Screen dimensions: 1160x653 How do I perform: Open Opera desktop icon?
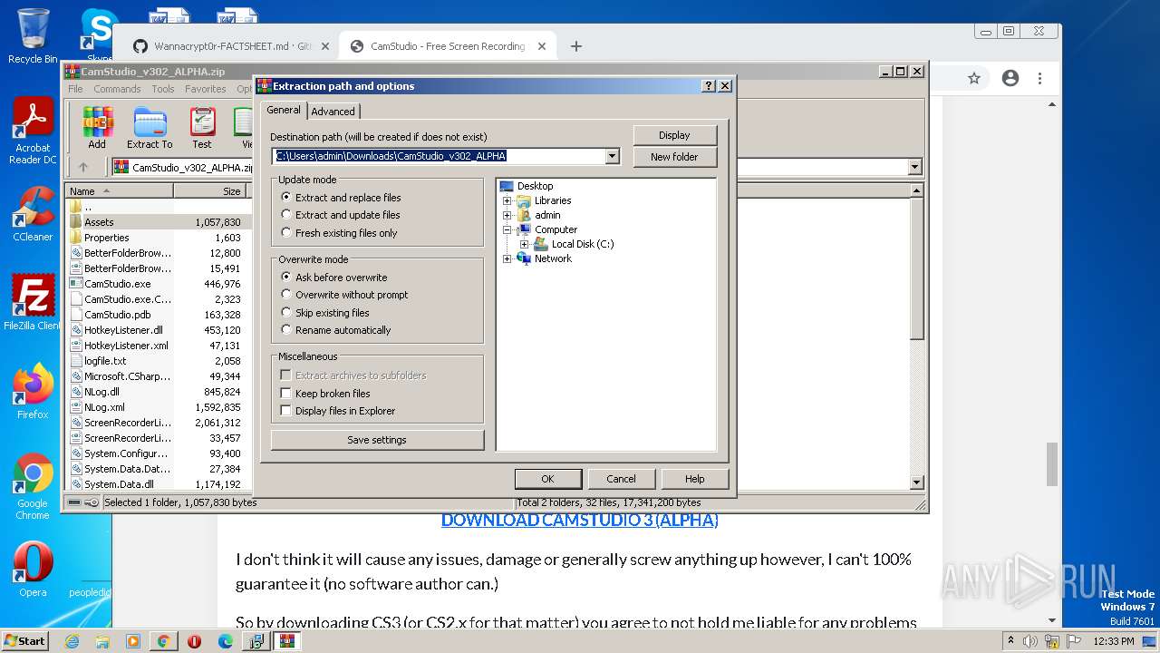(x=33, y=570)
